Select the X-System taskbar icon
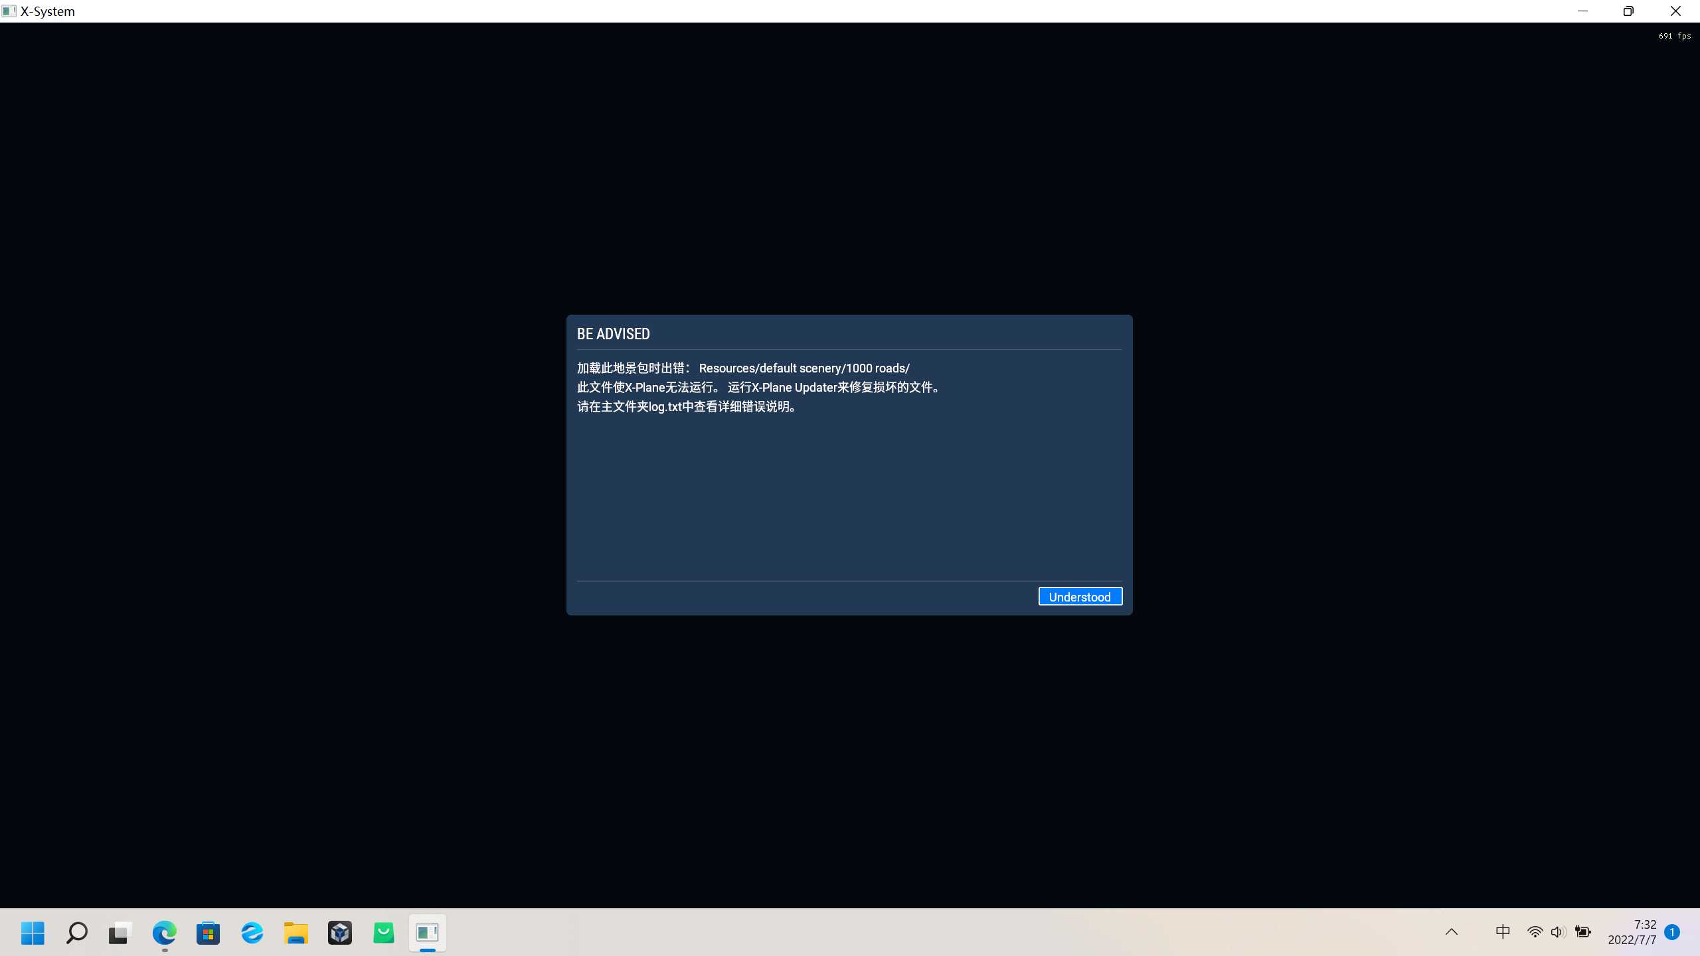 click(x=428, y=933)
